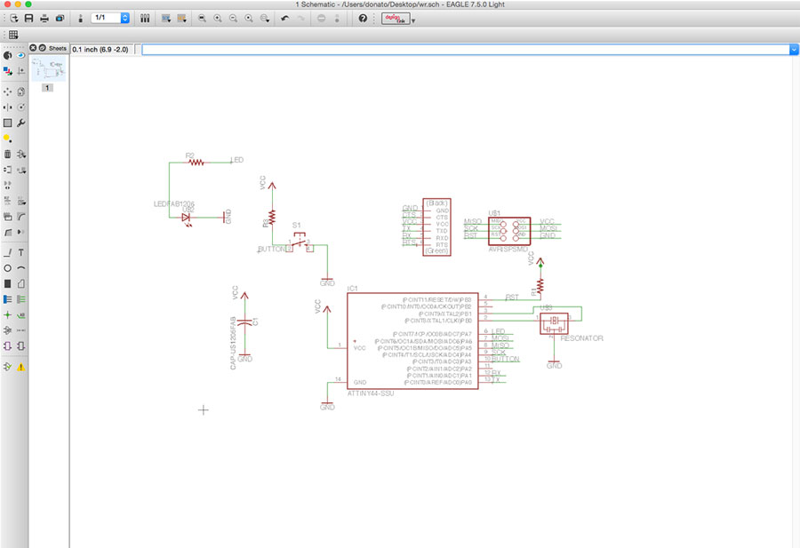Open the Zoom select dropdown icon
This screenshot has height=548, width=800.
265,19
